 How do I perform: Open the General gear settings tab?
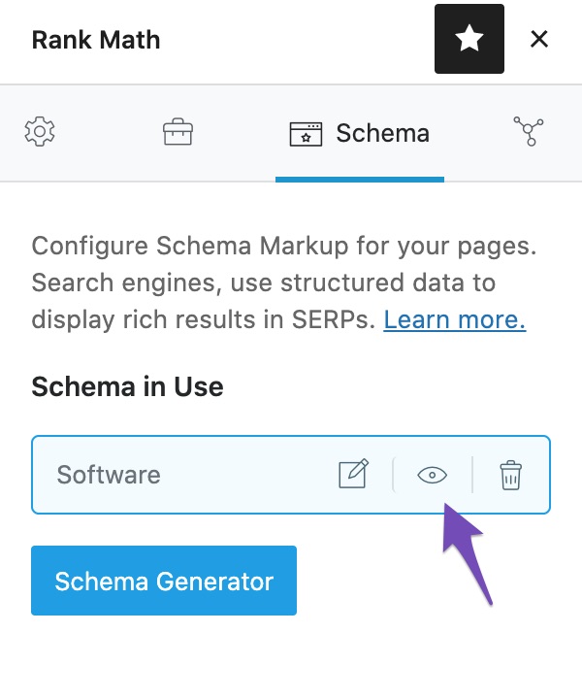[40, 132]
